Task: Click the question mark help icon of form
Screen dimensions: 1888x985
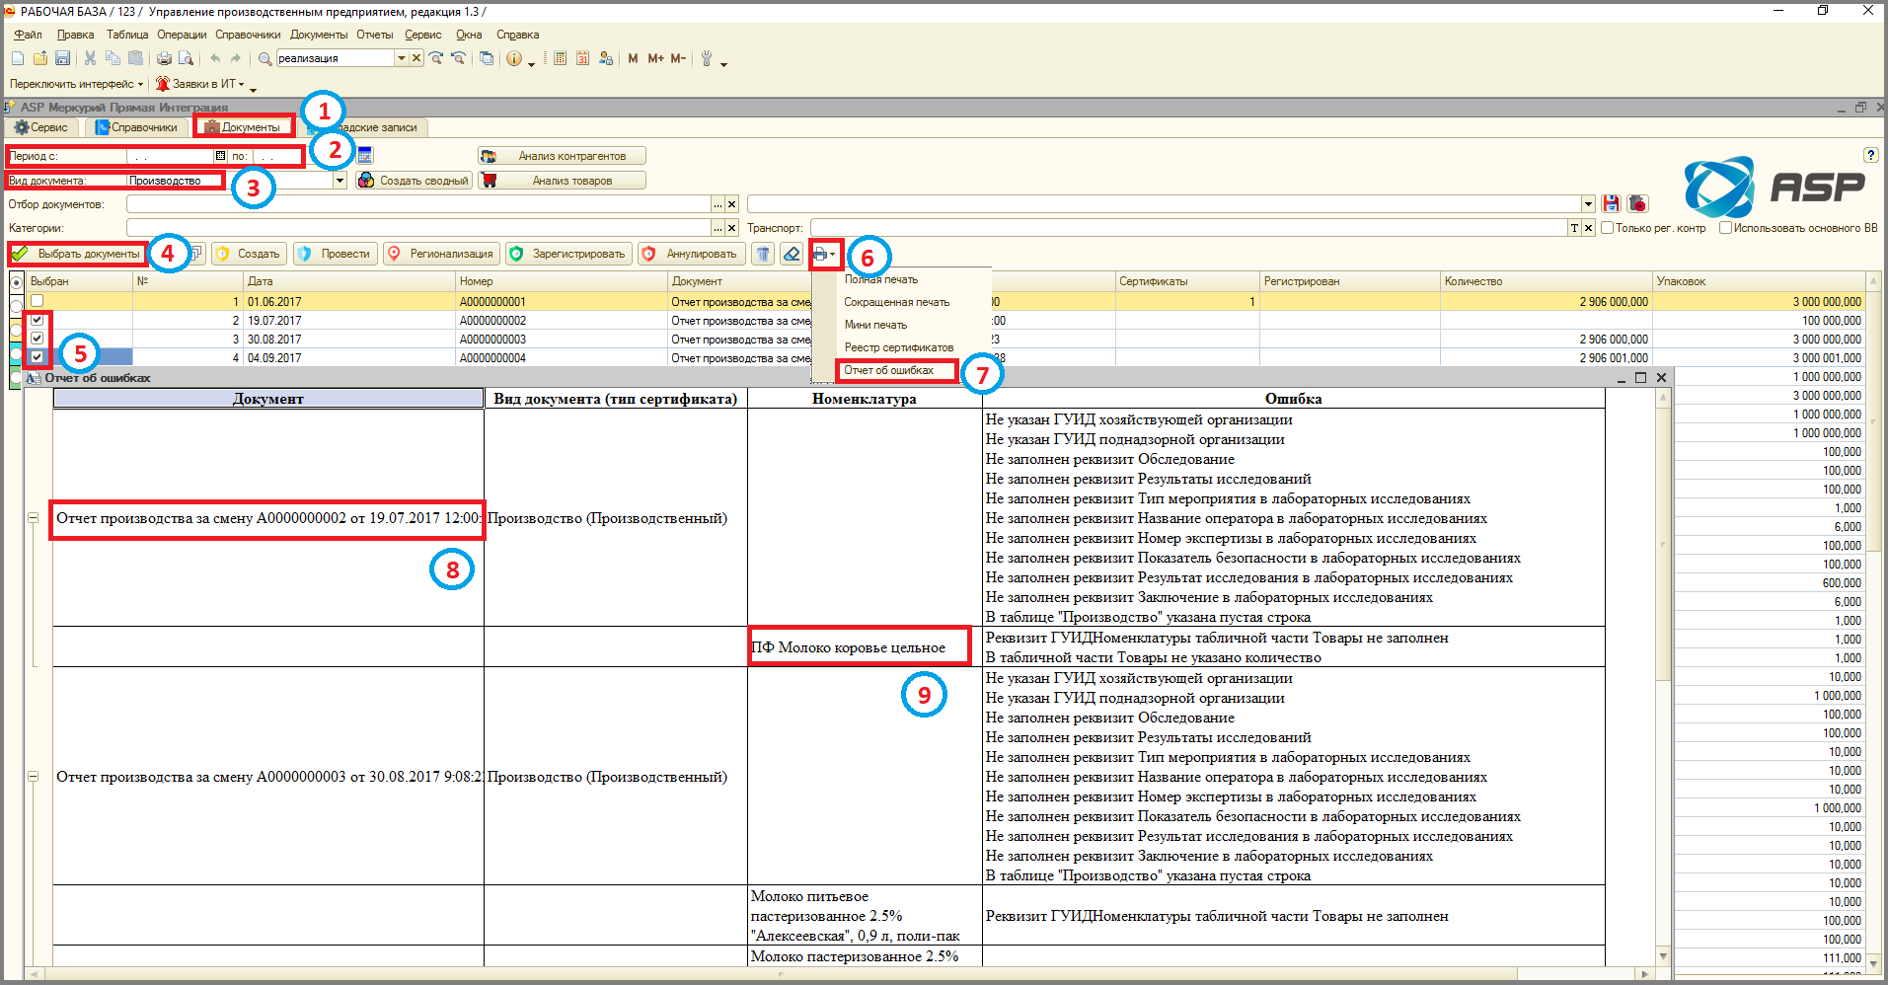Action: pos(1870,155)
